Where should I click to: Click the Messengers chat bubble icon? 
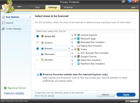tap(42, 54)
